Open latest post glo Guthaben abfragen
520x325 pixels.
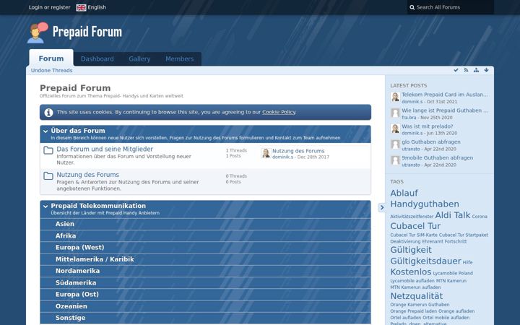[430, 142]
